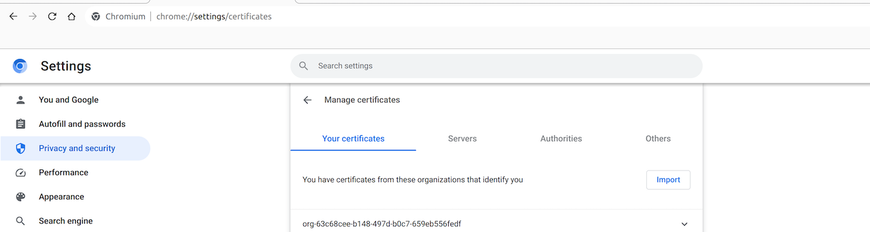The image size is (870, 232).
Task: Click the Manage certificates heading
Action: coord(362,100)
